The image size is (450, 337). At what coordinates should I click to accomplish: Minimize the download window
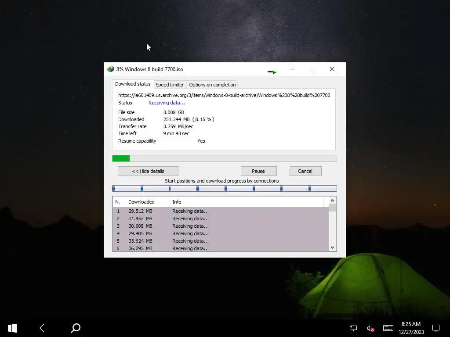[x=292, y=69]
